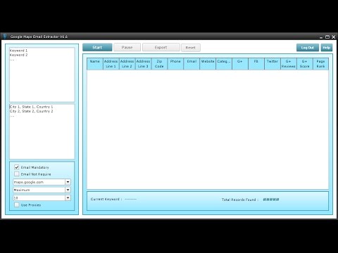
Task: Select the Email column header
Action: point(192,64)
